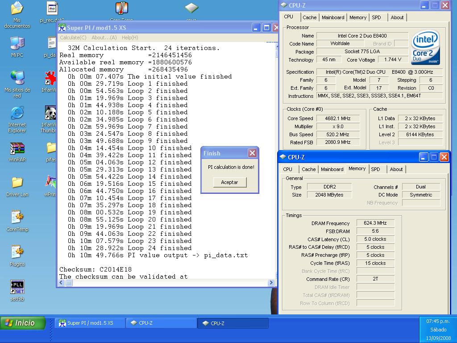Click memory Size field 2048 MBytes
Image resolution: width=457 pixels, height=343 pixels.
[x=329, y=195]
